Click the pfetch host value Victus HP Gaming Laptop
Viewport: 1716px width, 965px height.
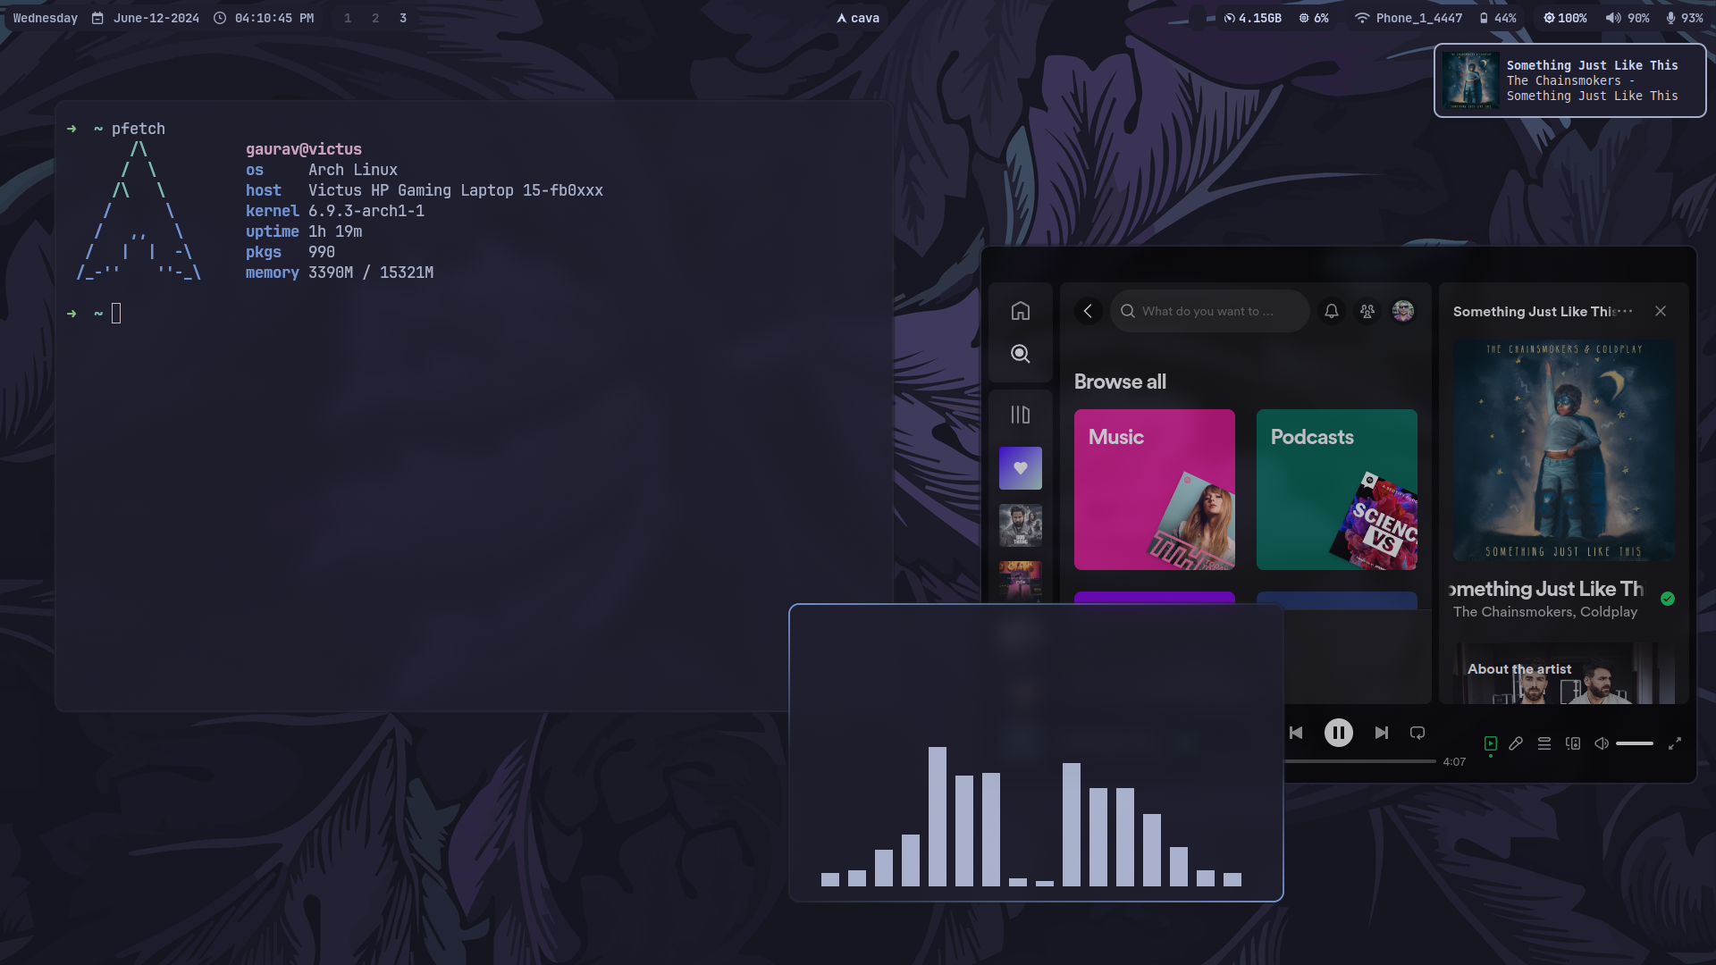(456, 190)
